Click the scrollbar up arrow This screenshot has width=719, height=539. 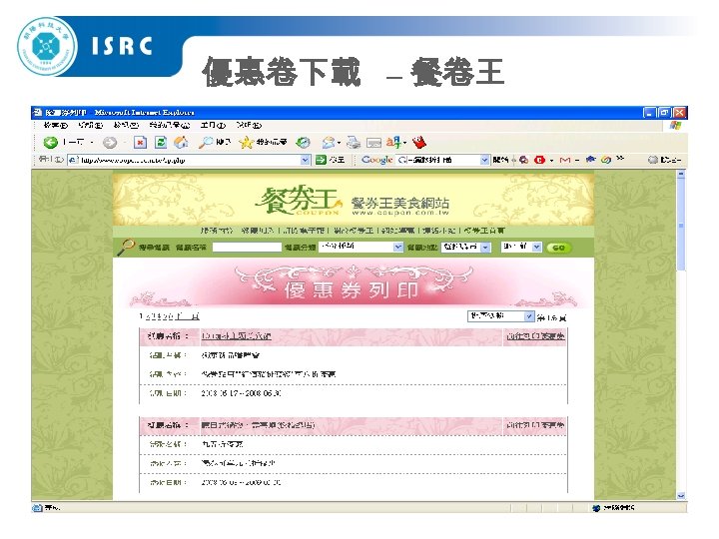[681, 174]
